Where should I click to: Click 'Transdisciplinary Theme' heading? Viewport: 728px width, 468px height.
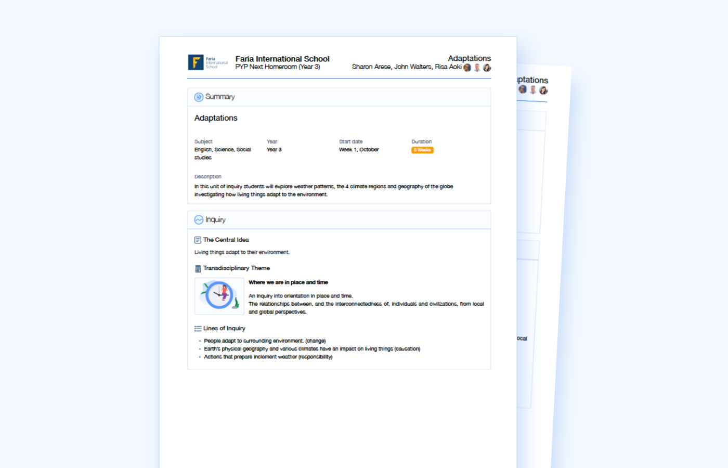point(237,268)
